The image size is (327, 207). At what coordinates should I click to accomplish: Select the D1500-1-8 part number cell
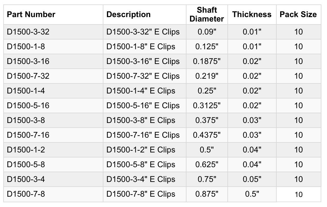point(26,47)
